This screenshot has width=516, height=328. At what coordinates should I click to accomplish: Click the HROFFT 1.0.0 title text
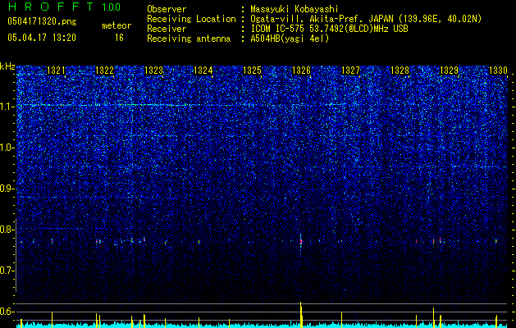[x=64, y=7]
